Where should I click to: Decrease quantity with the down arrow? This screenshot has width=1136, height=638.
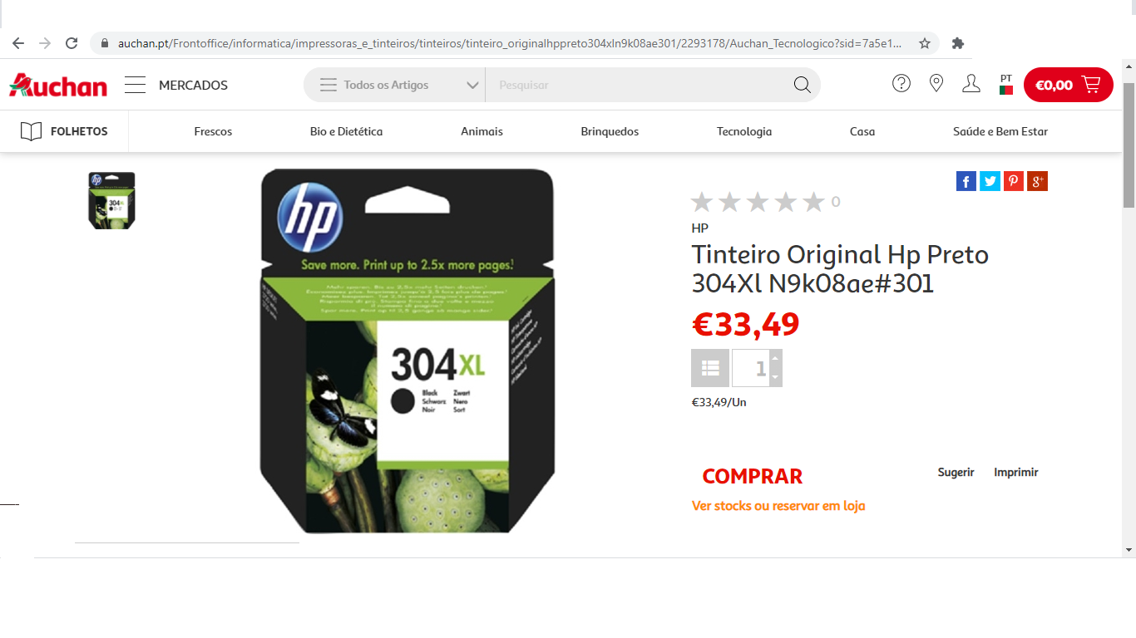coord(776,377)
